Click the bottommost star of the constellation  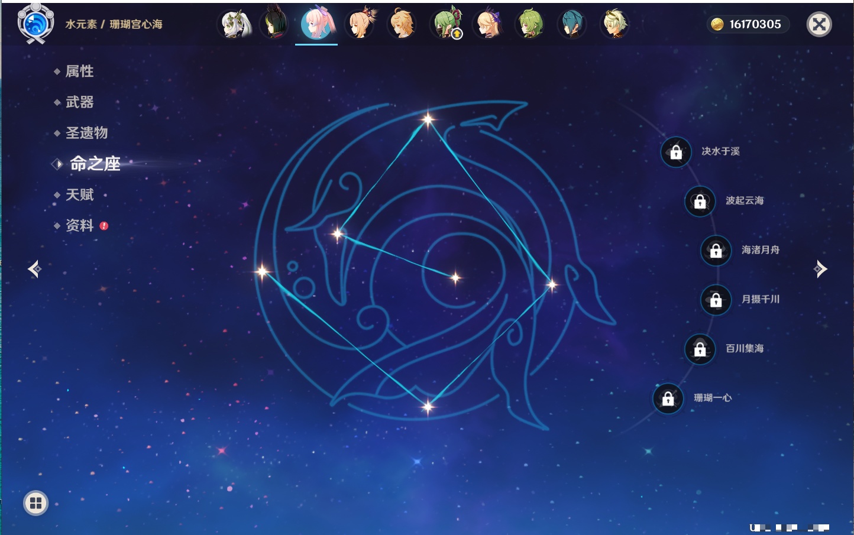pos(428,406)
